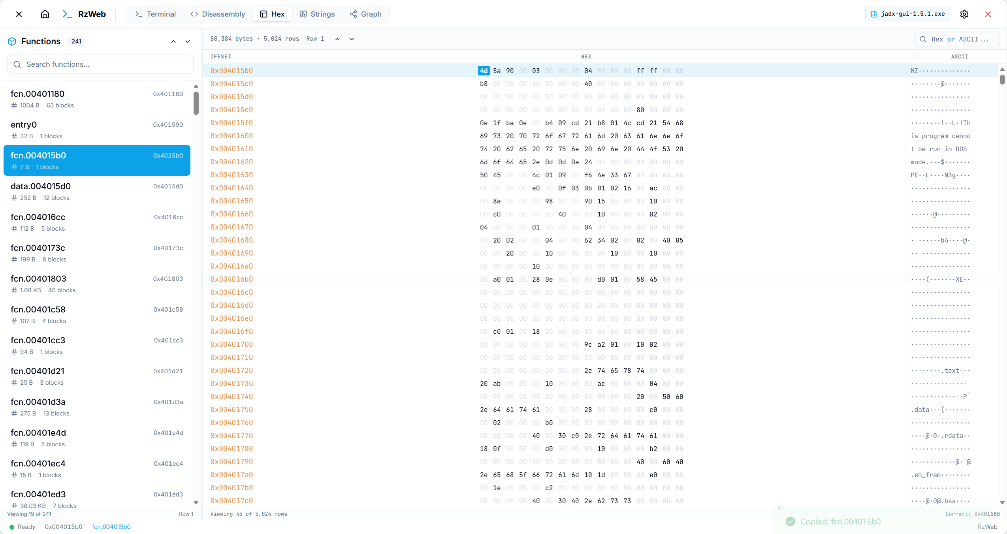The height and width of the screenshot is (534, 1007).
Task: Click the home icon in top bar
Action: tap(45, 14)
